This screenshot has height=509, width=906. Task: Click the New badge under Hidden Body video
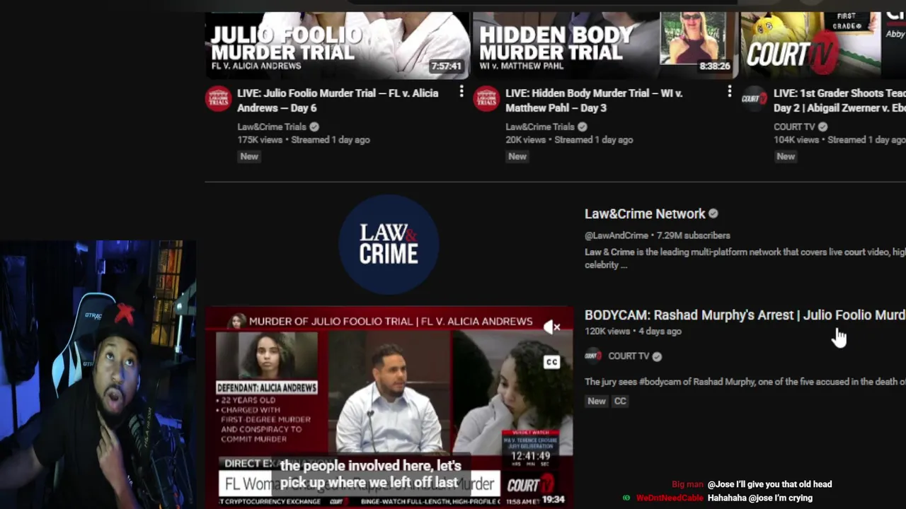(517, 156)
